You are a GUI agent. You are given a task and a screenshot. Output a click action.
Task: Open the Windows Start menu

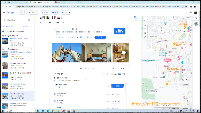click(x=2, y=111)
